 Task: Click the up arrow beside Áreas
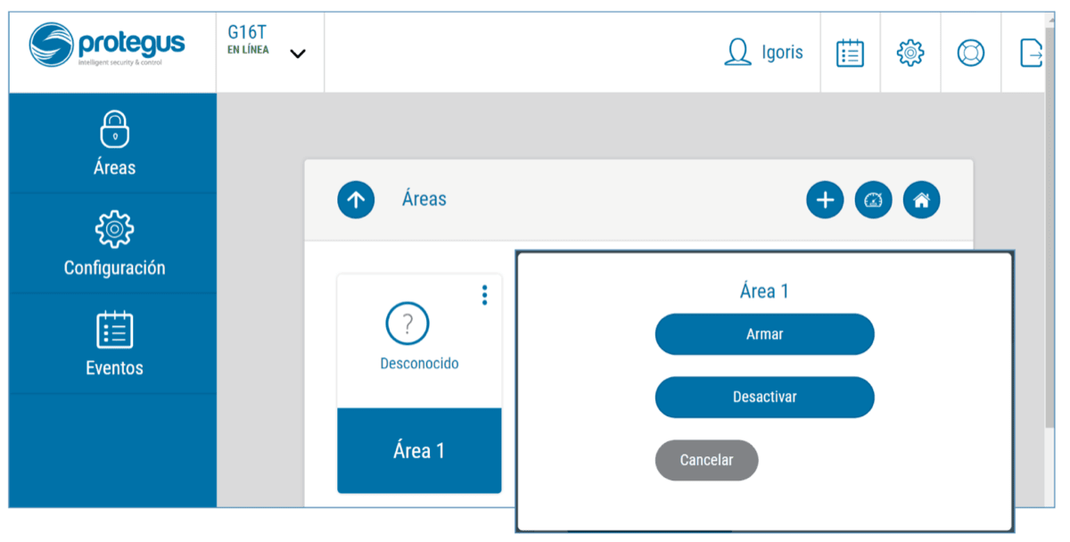point(356,200)
